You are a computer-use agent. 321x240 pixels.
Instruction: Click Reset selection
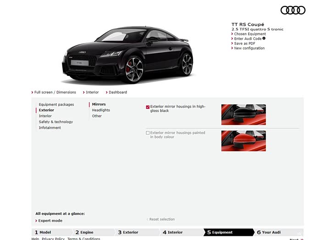point(162,219)
